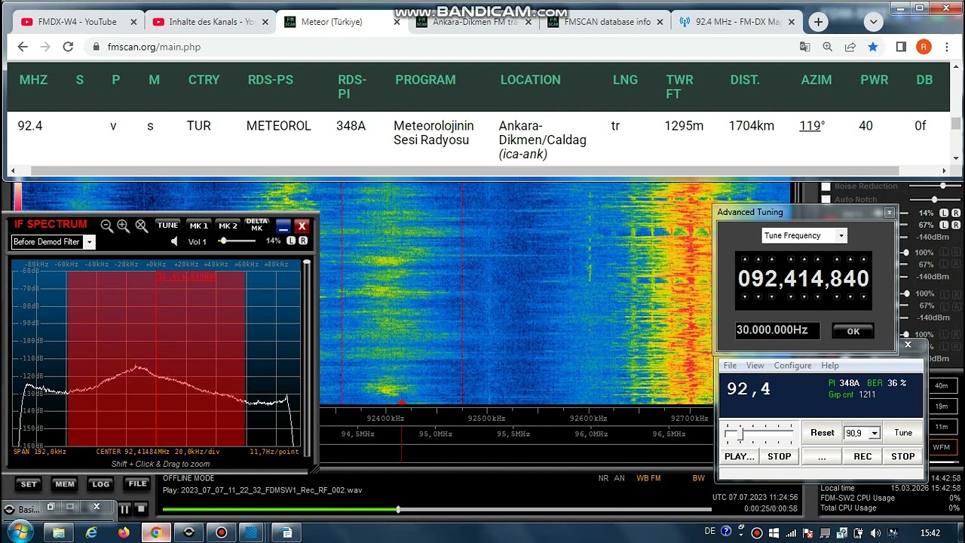Open the File menu in RDS decoder
Screen dimensions: 965x543
point(730,366)
